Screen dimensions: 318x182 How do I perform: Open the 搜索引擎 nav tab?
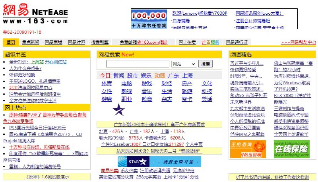tap(100, 42)
